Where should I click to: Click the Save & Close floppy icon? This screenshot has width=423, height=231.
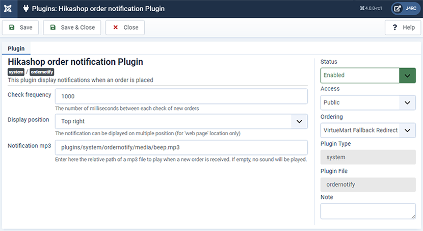tap(53, 27)
